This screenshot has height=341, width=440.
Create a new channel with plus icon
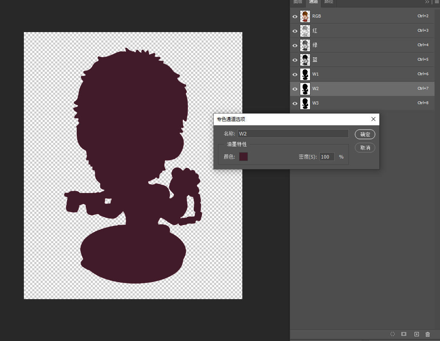417,334
